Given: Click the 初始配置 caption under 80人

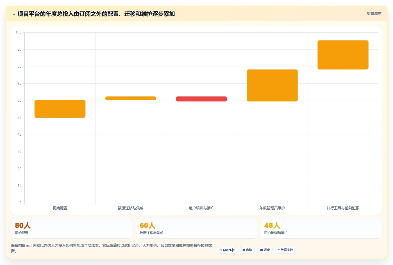Looking at the screenshot, I should 22,233.
